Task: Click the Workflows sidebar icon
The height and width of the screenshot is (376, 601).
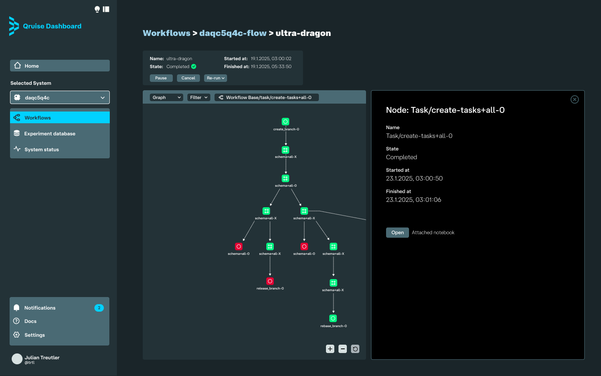Action: pos(17,117)
